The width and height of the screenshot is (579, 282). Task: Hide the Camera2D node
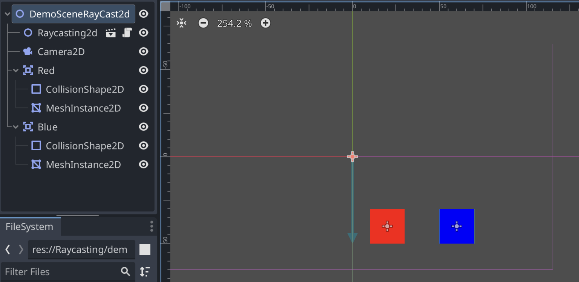coord(143,51)
